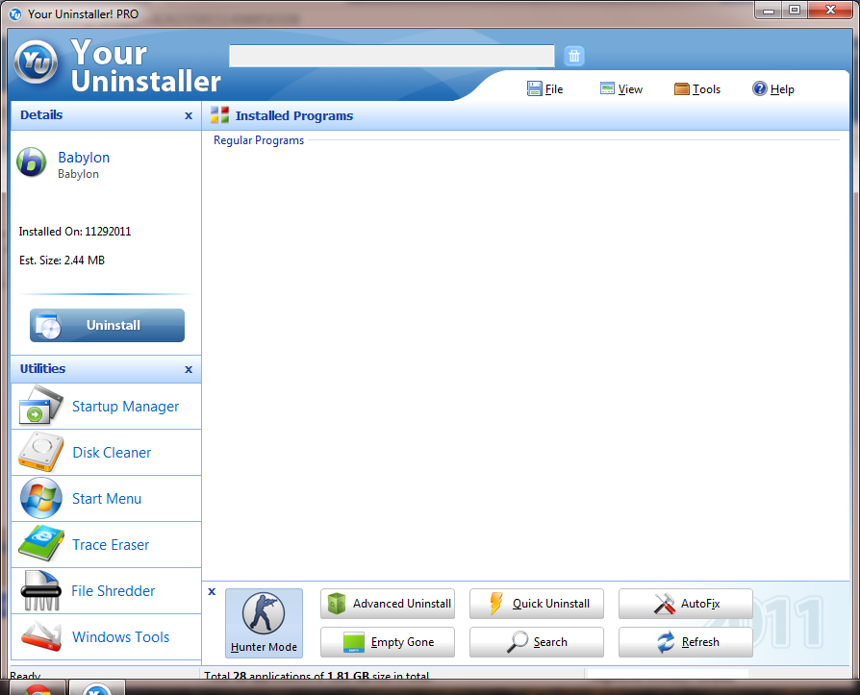Click the Babylon program icon in Details
The width and height of the screenshot is (860, 695).
point(31,162)
